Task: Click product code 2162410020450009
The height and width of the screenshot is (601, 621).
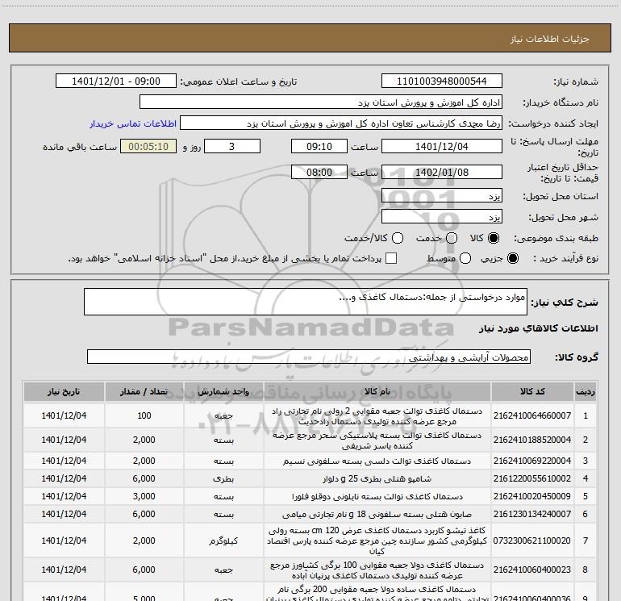Action: click(x=532, y=496)
